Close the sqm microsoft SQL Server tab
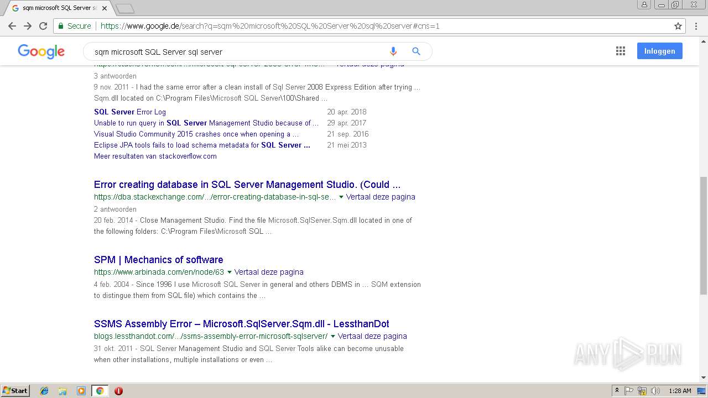This screenshot has height=398, width=708. (x=105, y=8)
